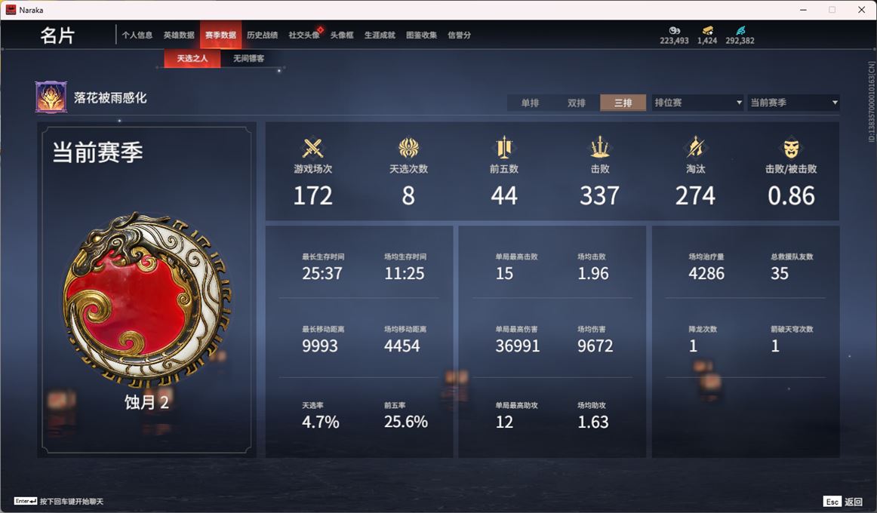Click the gold ingot currency icon
The image size is (877, 513).
tap(707, 31)
